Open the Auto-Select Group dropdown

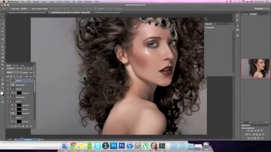[24, 8]
